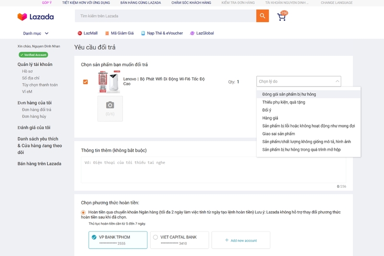Choose reason Đổi ý
Screen dimensions: 384x256
[x=309, y=110]
